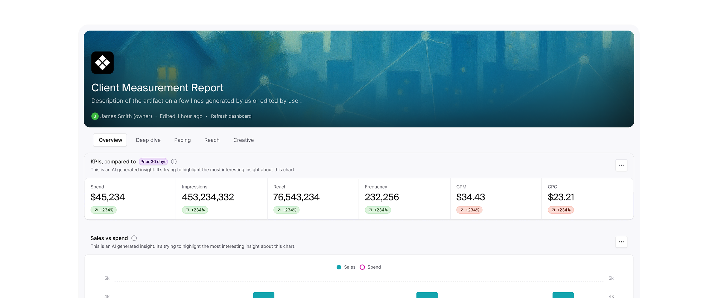
Task: Switch to the Deep dive tab
Action: coord(148,140)
